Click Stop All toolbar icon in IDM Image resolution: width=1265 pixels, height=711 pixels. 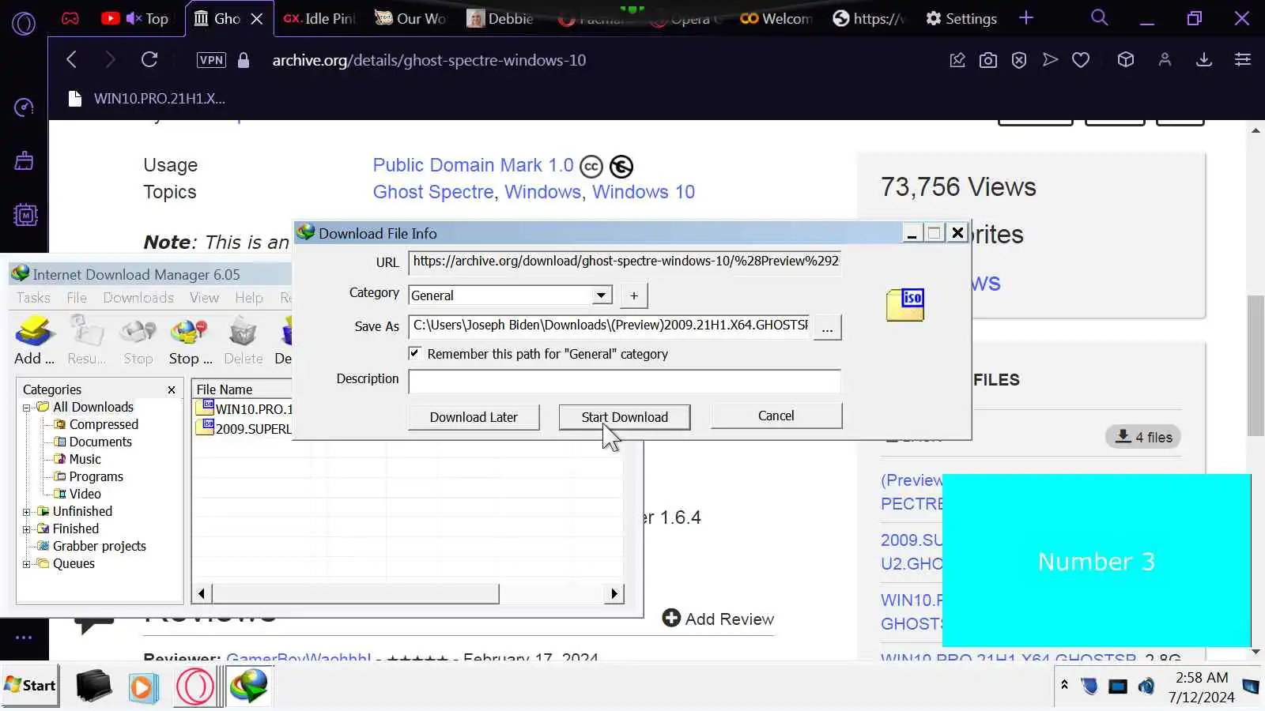[x=191, y=340]
